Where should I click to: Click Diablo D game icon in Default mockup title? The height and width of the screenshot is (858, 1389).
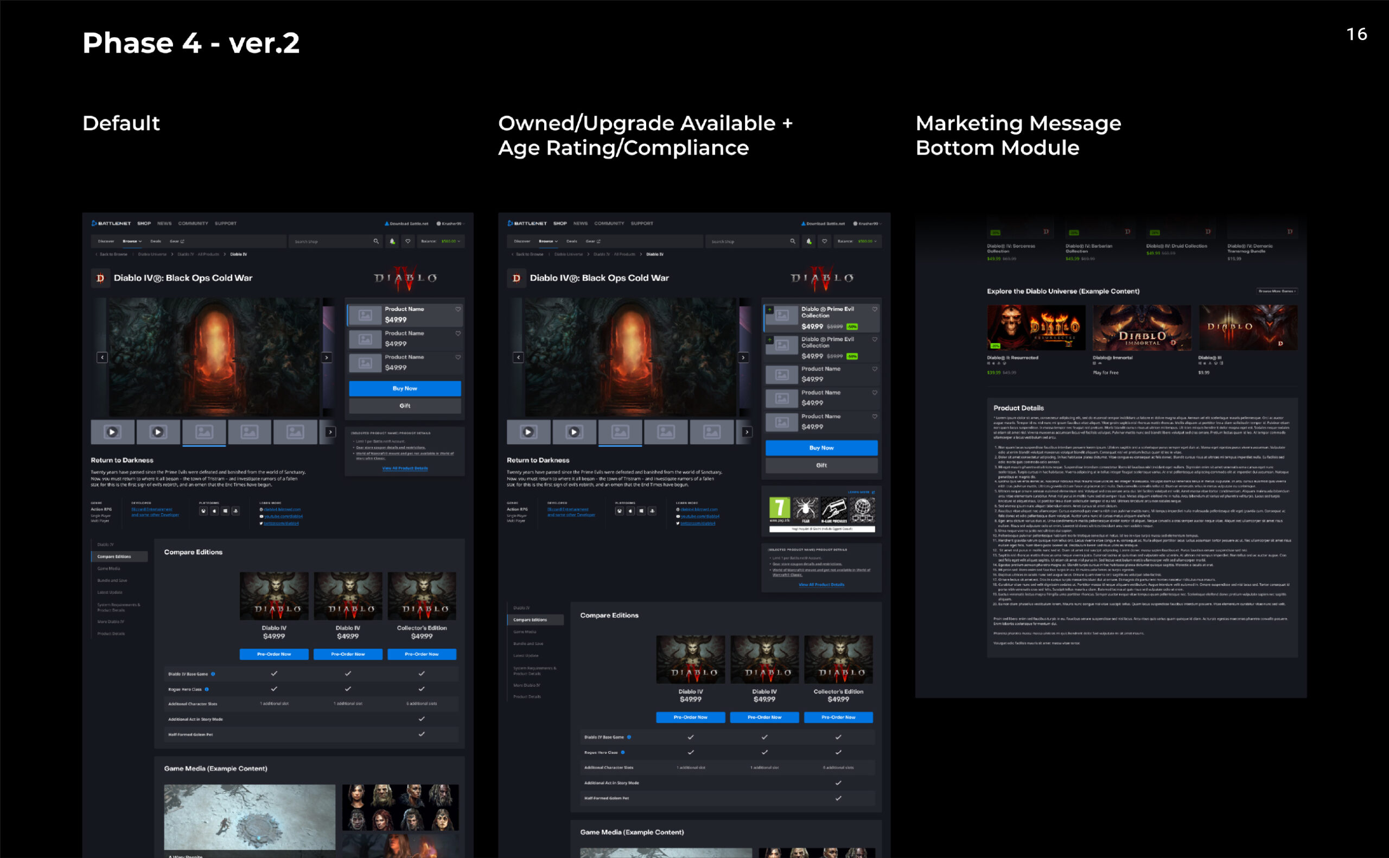point(100,278)
